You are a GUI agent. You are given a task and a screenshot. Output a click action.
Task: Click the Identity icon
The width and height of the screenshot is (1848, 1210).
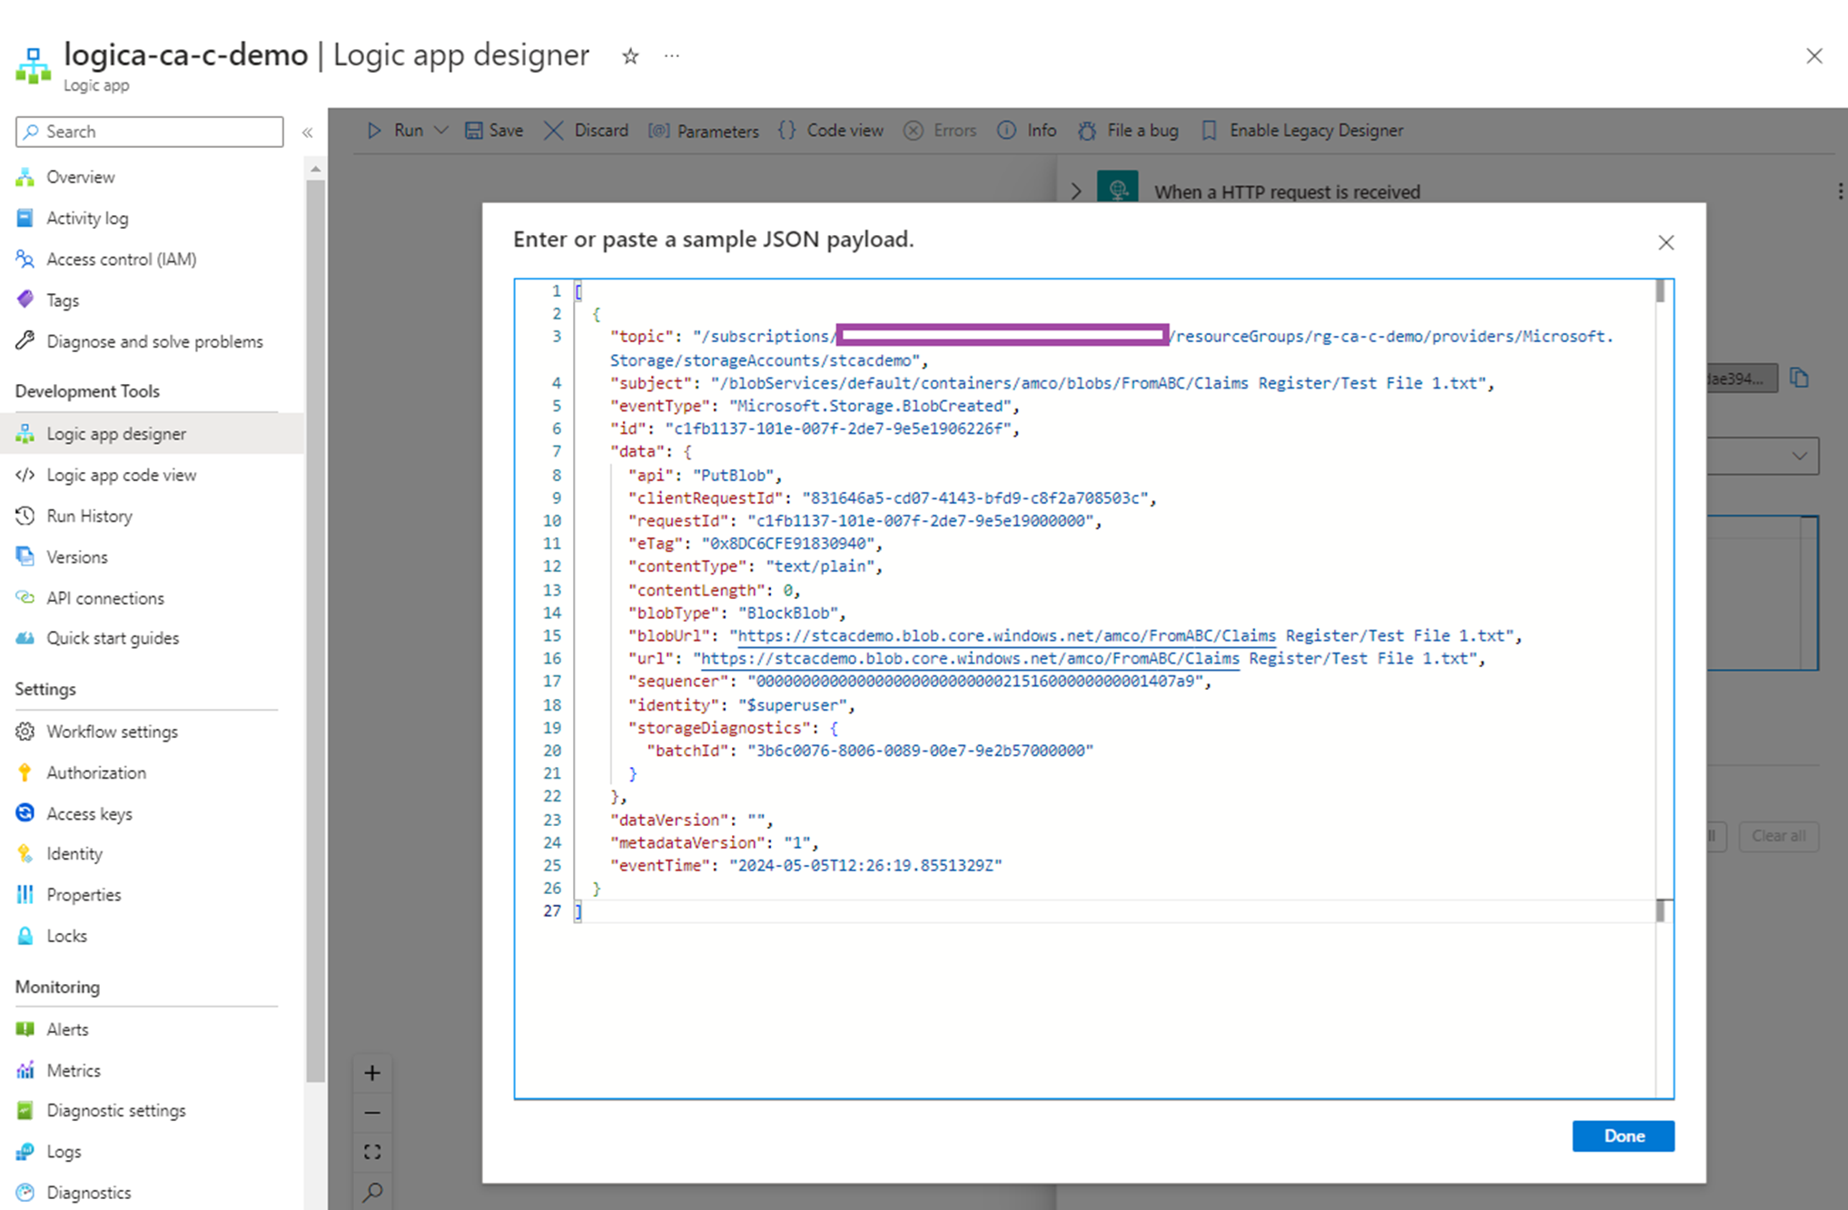click(25, 853)
